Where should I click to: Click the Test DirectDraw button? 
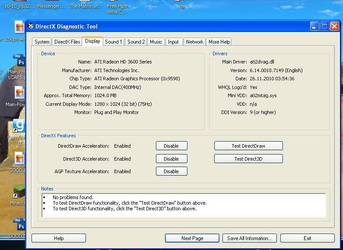pyautogui.click(x=248, y=146)
